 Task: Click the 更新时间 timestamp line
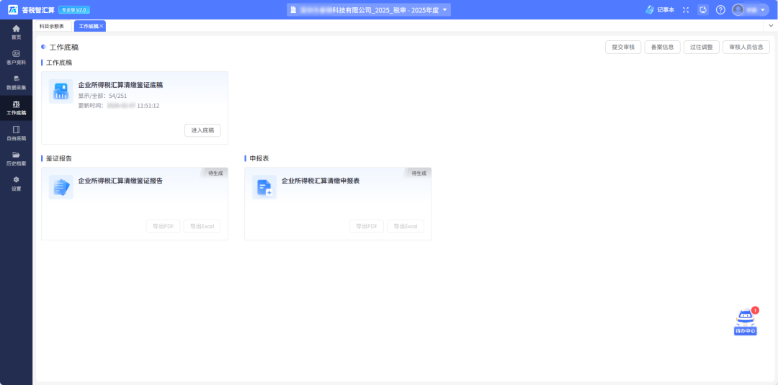(119, 106)
